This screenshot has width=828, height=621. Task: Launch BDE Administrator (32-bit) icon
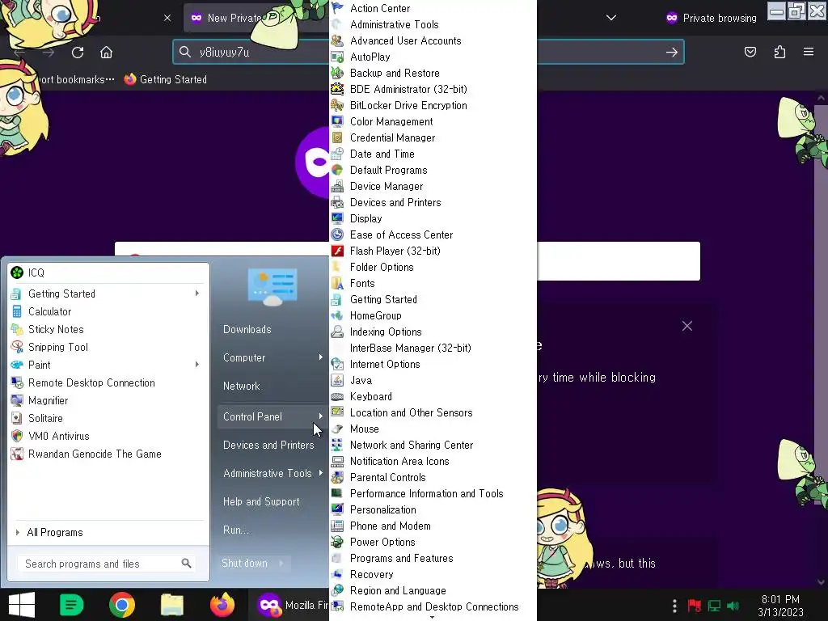(x=337, y=89)
